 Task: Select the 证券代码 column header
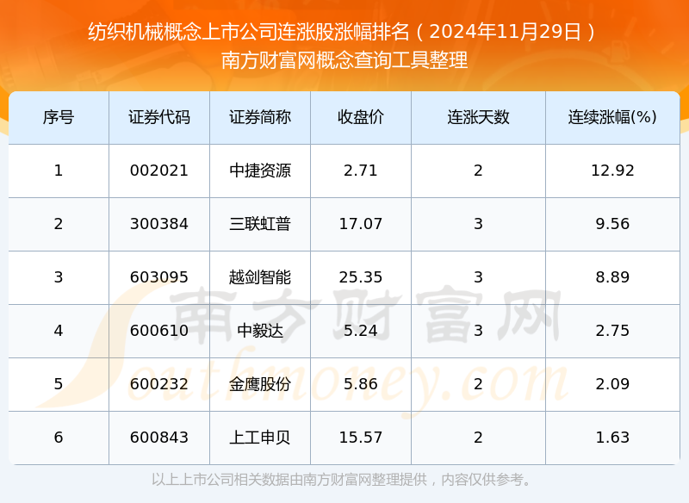tap(159, 117)
